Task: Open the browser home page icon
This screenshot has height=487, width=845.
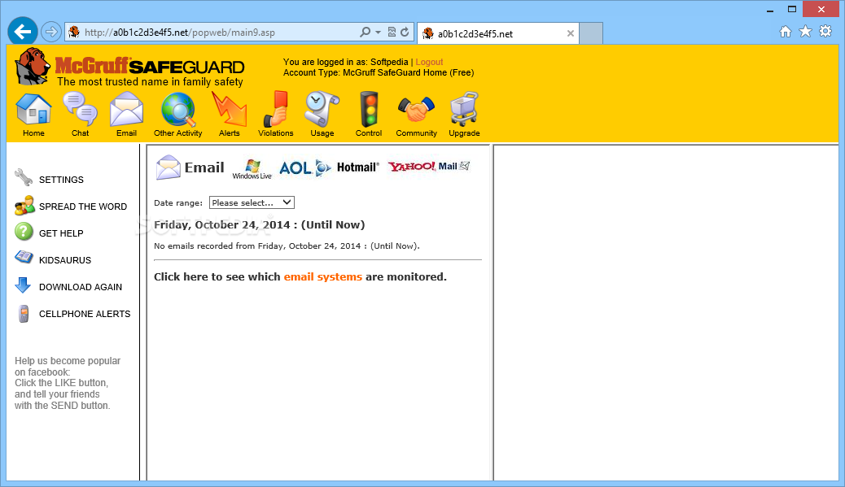Action: (x=786, y=32)
